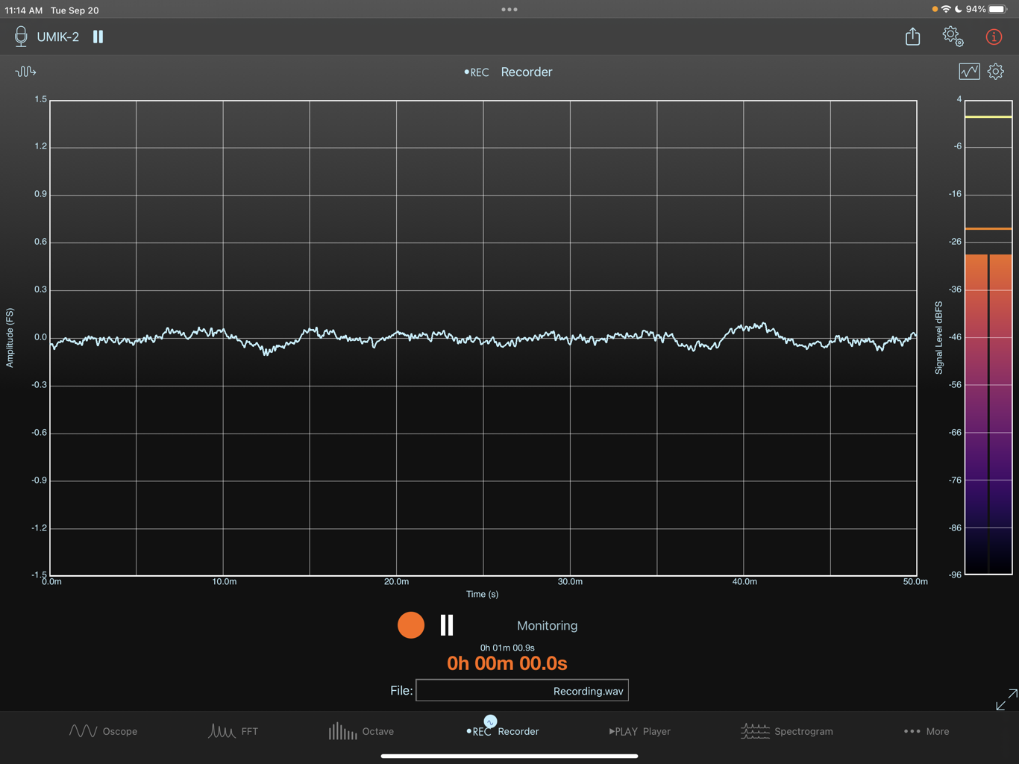Switch to the FFT tab
This screenshot has width=1019, height=764.
pyautogui.click(x=233, y=731)
